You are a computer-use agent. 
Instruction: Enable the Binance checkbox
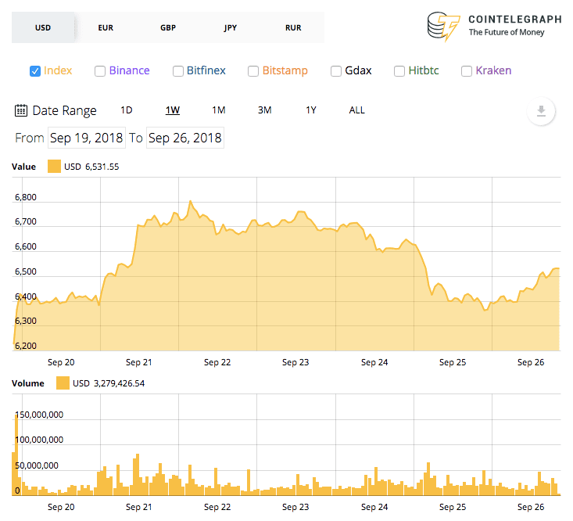(100, 71)
